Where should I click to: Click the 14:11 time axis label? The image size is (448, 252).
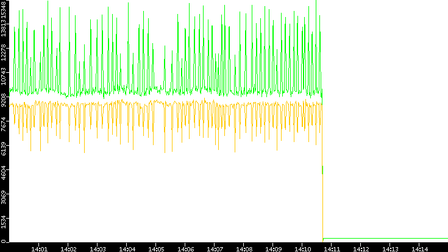click(x=332, y=249)
